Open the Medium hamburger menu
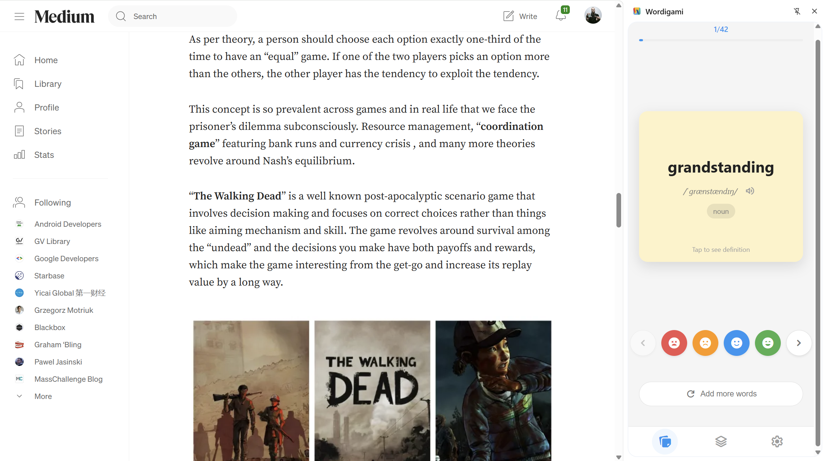The width and height of the screenshot is (826, 461). (x=19, y=16)
